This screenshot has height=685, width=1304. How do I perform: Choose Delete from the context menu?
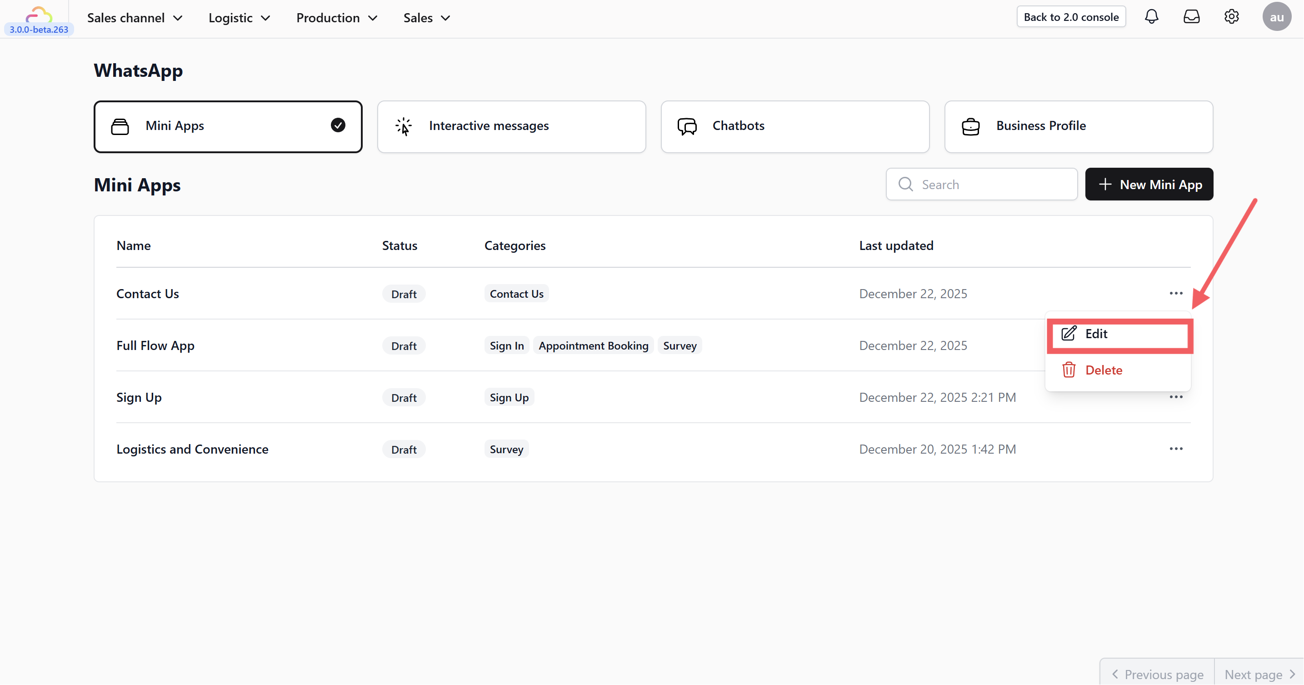click(x=1118, y=370)
